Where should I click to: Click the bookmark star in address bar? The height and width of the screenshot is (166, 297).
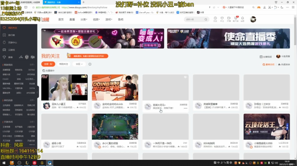[x=33, y=7]
